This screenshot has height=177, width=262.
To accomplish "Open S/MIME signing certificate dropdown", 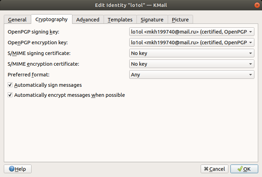I will [x=192, y=53].
